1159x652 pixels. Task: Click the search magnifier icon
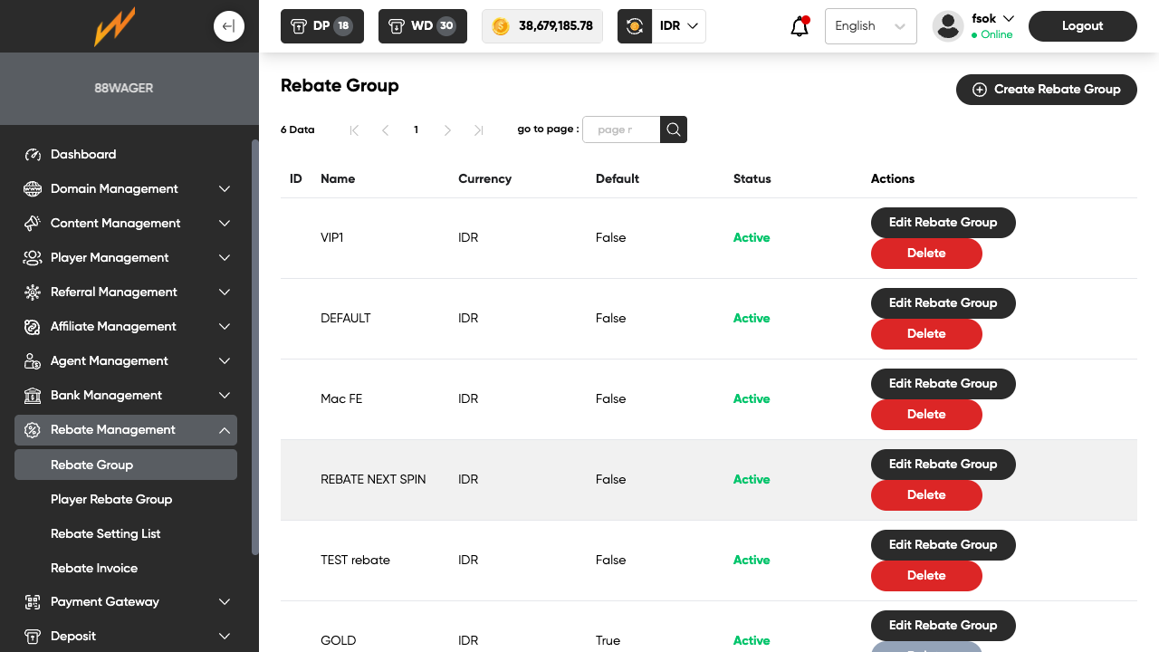click(x=674, y=129)
